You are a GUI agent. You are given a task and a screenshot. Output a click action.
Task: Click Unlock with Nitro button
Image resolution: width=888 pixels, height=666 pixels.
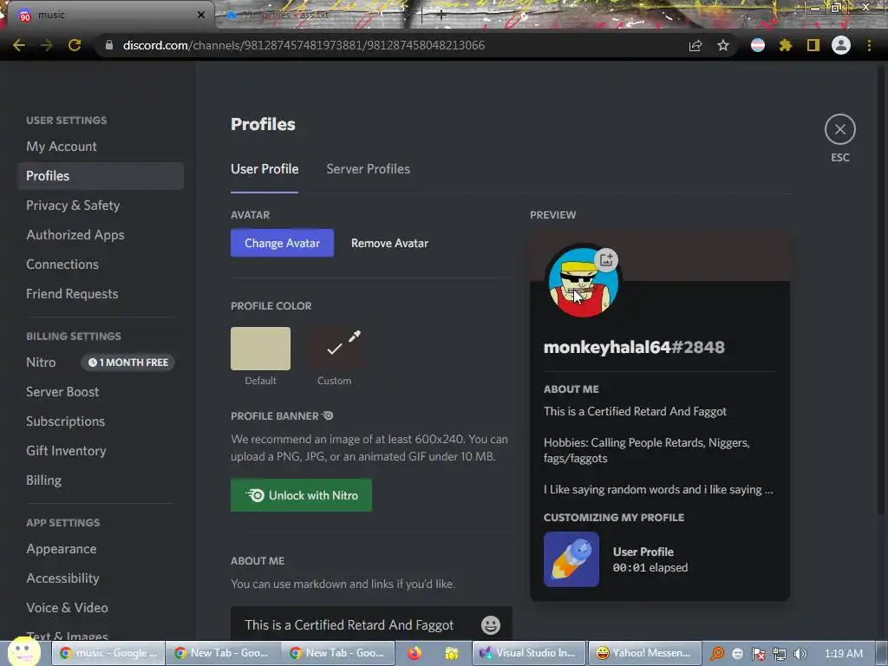point(301,495)
